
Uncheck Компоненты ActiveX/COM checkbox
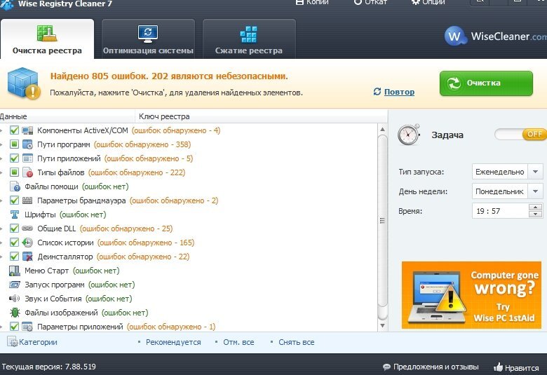point(14,130)
